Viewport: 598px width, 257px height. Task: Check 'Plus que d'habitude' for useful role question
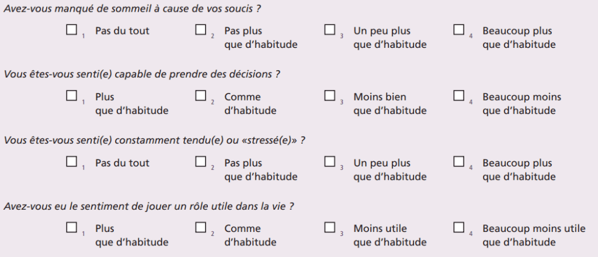72,228
